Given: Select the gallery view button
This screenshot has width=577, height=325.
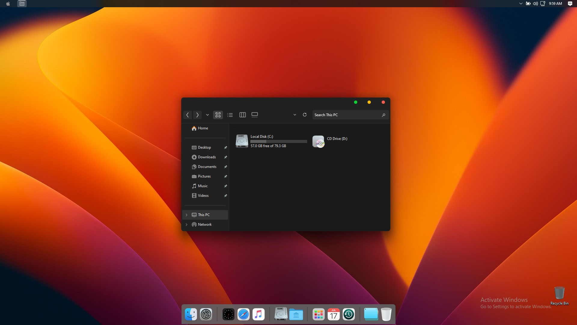Looking at the screenshot, I should 255,115.
